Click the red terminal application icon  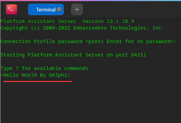click(x=11, y=9)
